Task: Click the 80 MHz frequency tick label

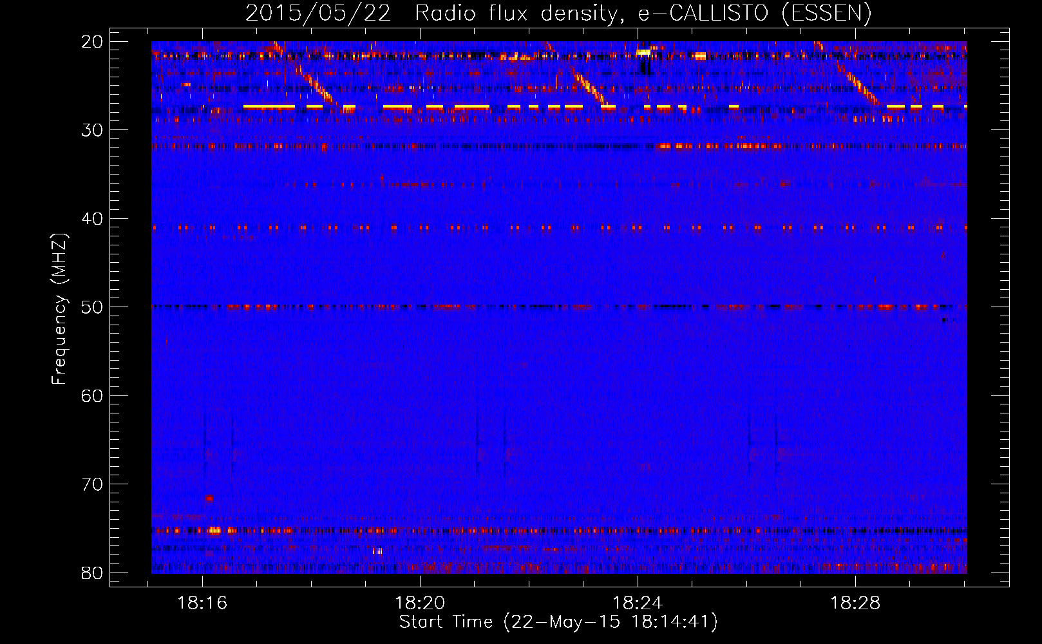Action: coord(92,573)
